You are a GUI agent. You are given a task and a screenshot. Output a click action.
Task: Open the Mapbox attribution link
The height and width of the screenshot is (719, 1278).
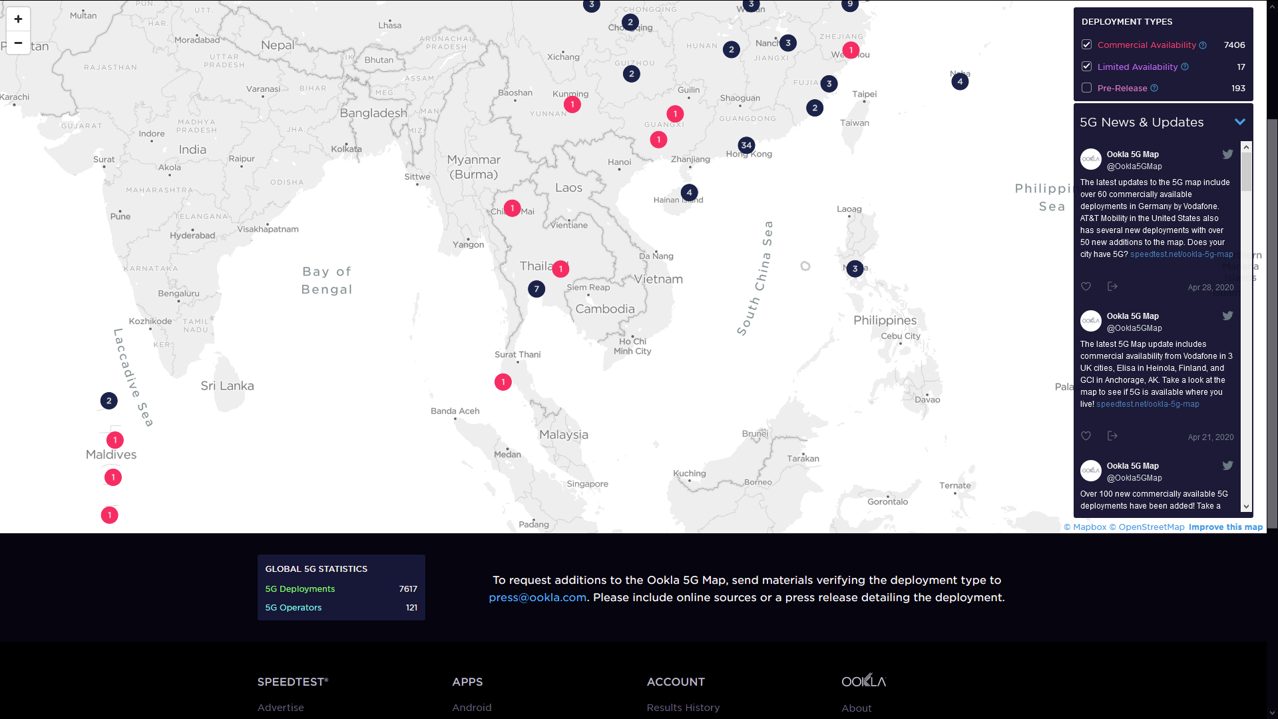coord(1085,527)
